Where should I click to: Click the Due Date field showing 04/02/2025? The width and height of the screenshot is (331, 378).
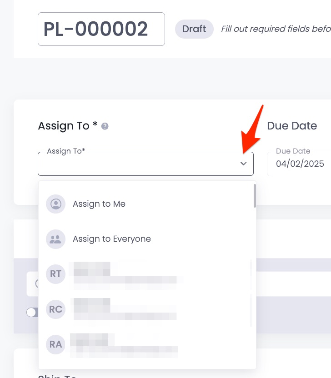coord(300,164)
